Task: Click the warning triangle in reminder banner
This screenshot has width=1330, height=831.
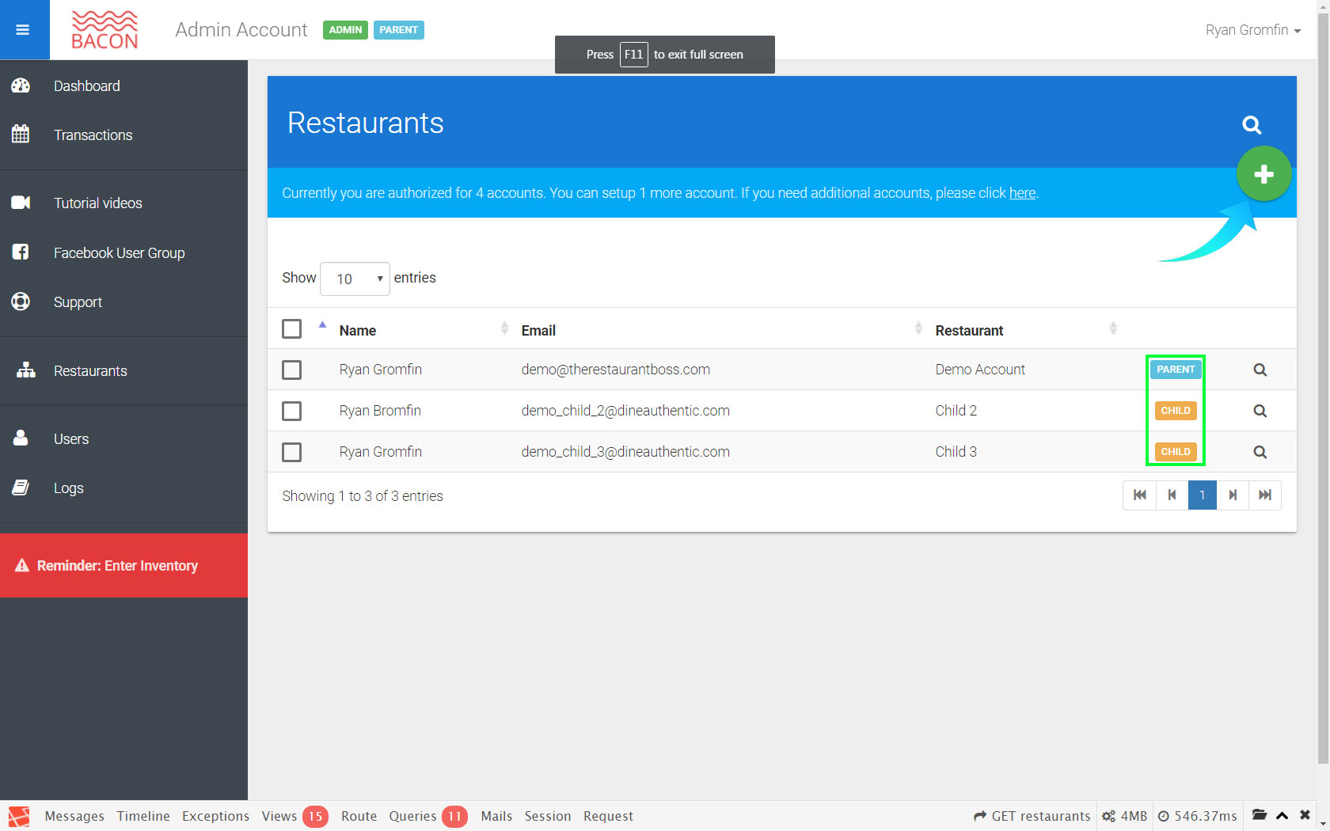Action: pyautogui.click(x=22, y=566)
